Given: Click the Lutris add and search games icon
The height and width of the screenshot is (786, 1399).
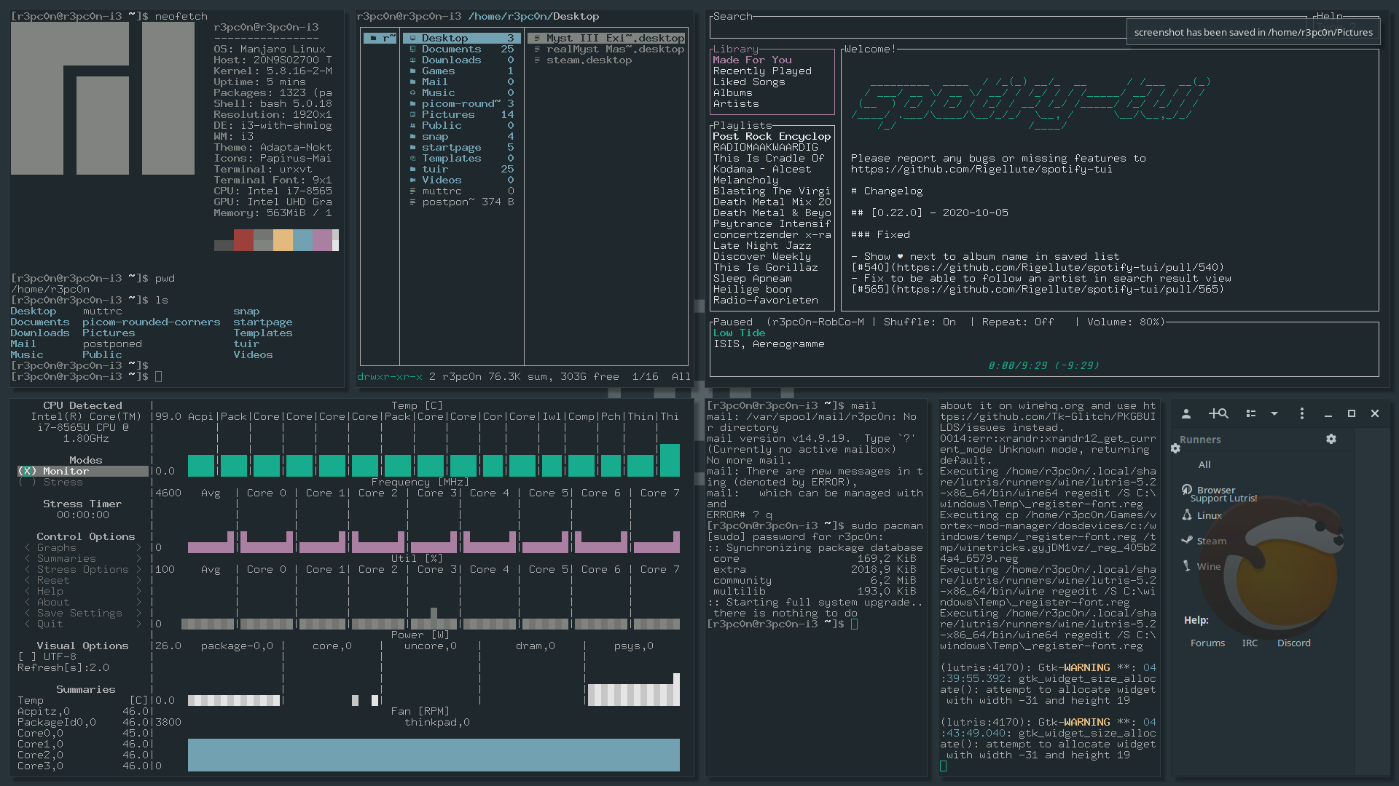Looking at the screenshot, I should click(x=1218, y=413).
